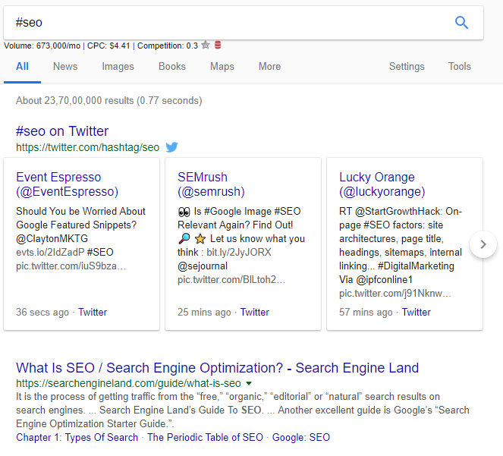Click the blue search magnifier icon
This screenshot has height=456, width=503.
(461, 23)
